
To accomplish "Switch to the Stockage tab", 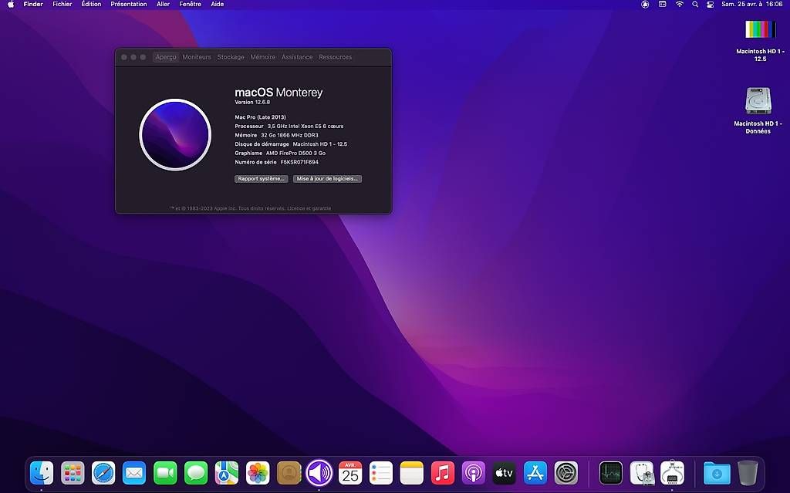I will (231, 57).
